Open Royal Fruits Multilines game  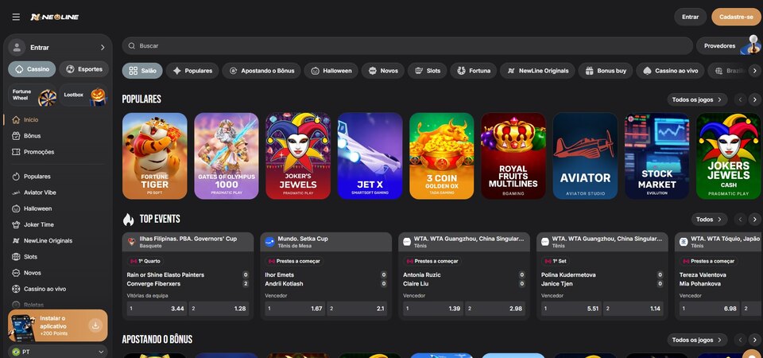513,156
